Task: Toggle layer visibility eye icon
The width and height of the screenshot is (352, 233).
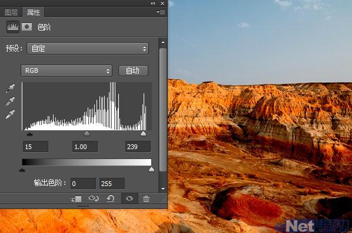Action: click(x=129, y=198)
